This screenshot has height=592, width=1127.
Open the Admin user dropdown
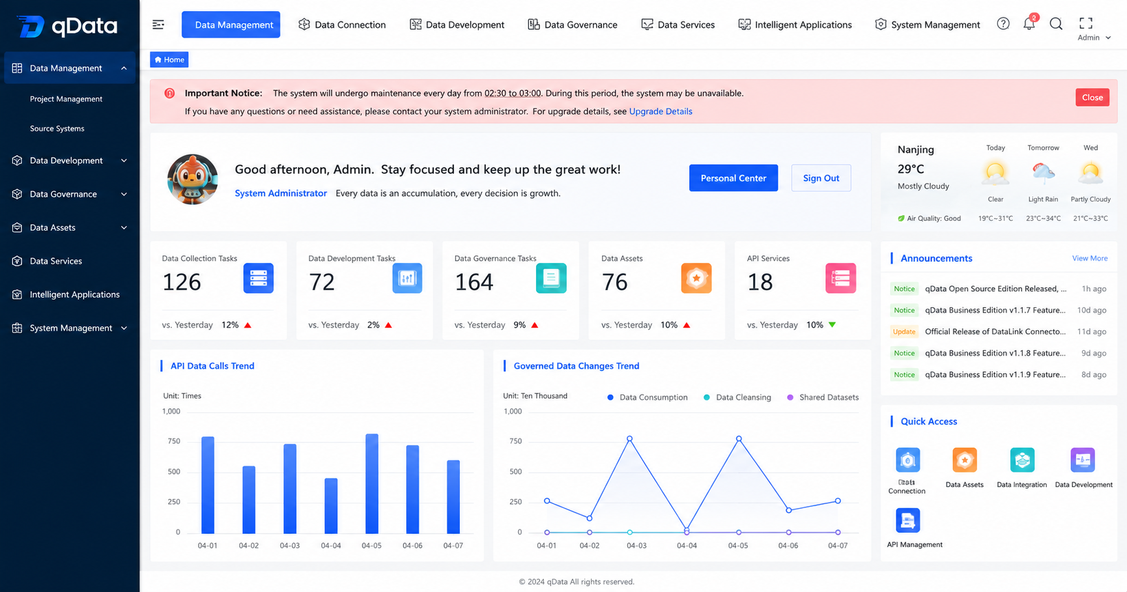tap(1094, 38)
